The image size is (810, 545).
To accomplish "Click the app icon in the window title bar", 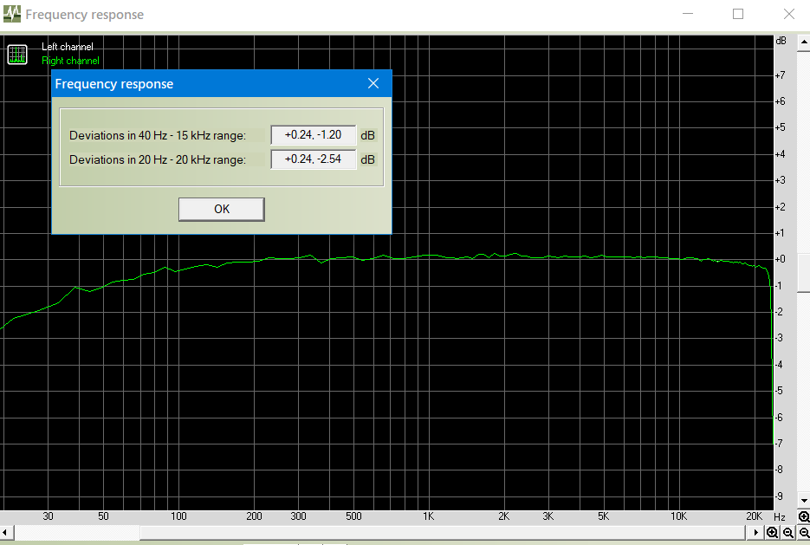I will 12,14.
